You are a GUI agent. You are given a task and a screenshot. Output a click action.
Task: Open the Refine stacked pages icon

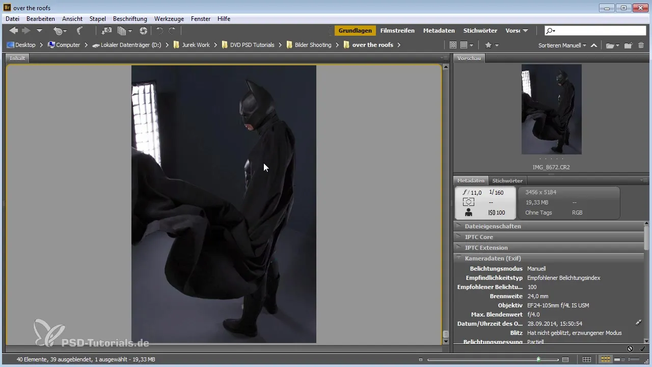click(125, 31)
